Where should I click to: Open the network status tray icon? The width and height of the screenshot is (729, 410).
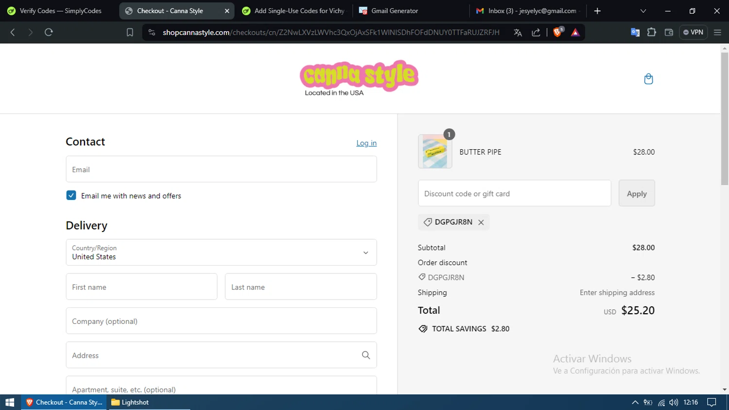pos(661,402)
